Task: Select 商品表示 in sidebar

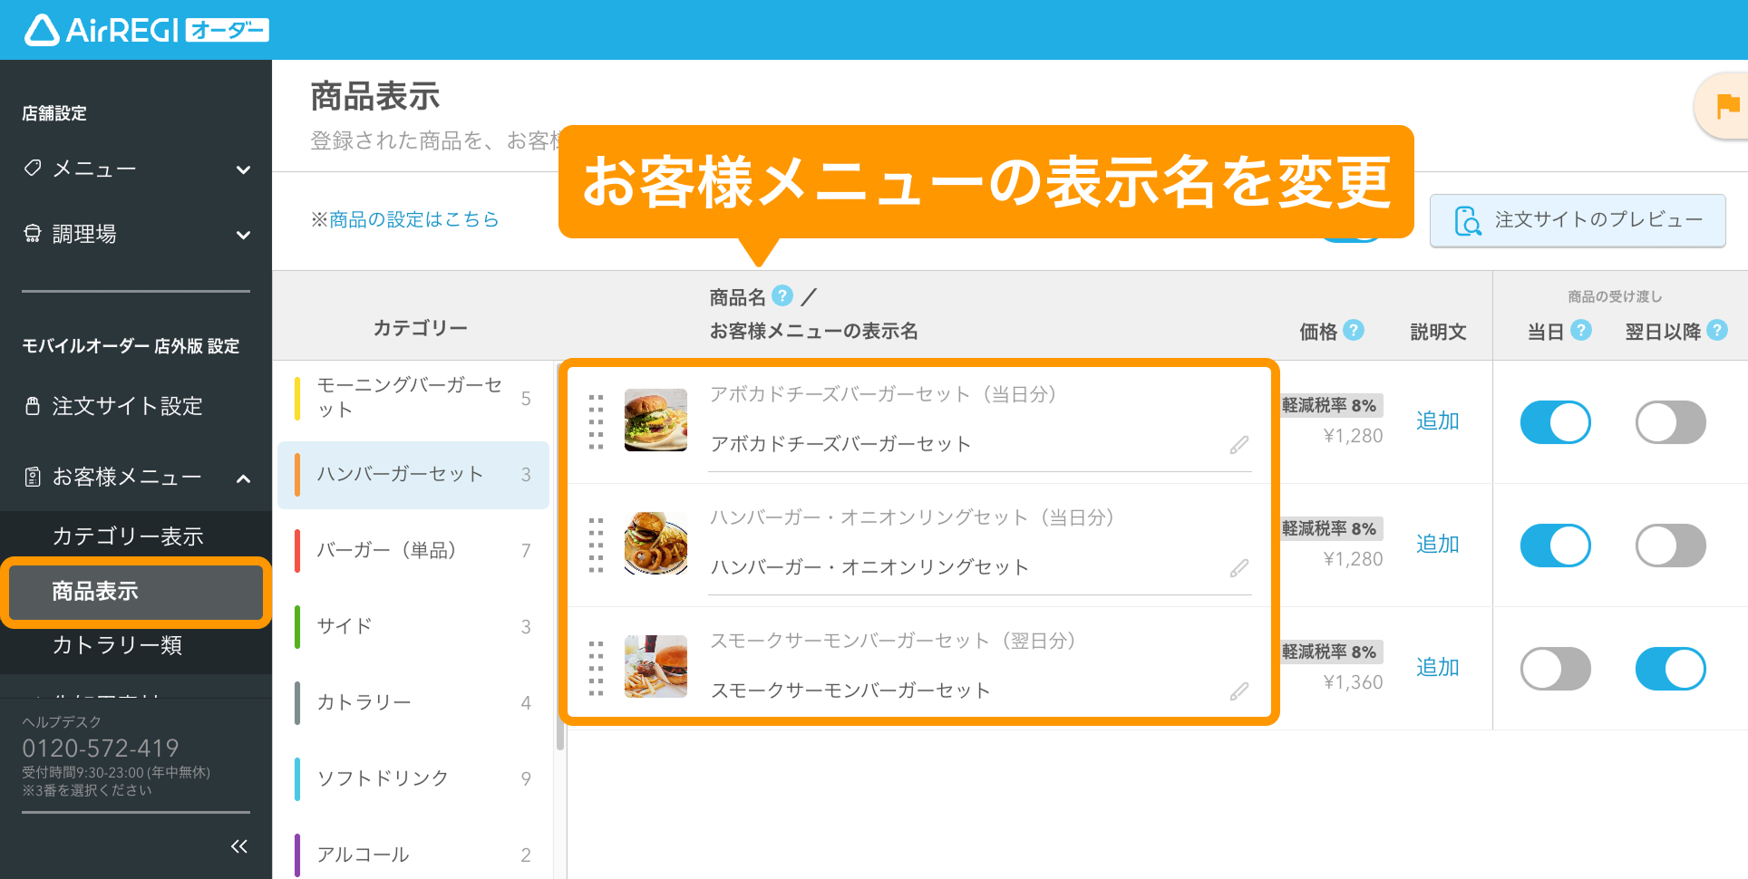Action: click(136, 592)
